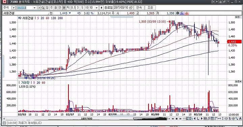The height and width of the screenshot is (127, 243).
Task: Click the 거래량 volume indicator label
Action: click(x=25, y=83)
